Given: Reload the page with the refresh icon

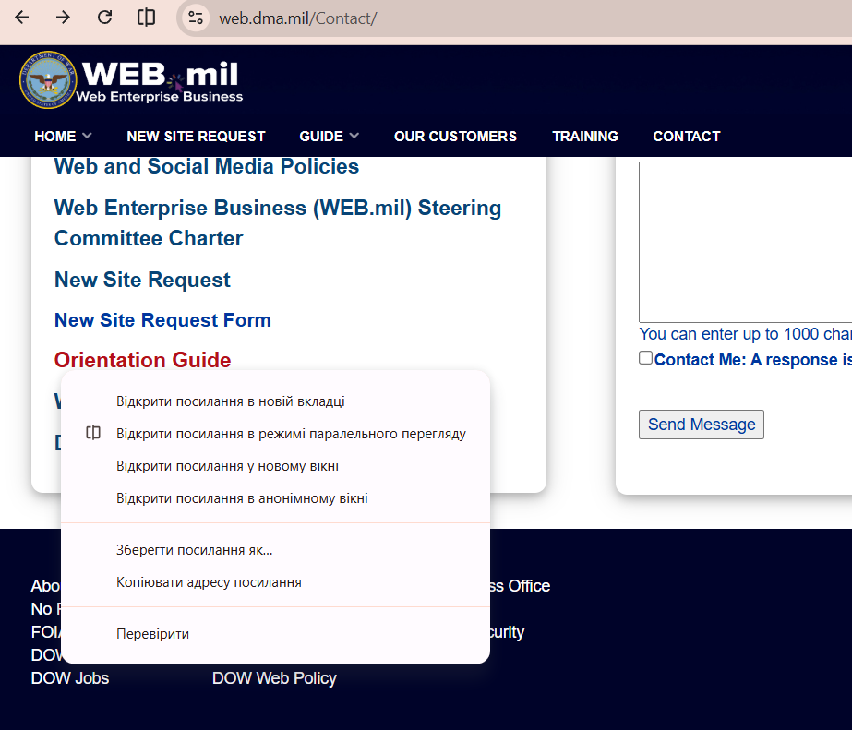Looking at the screenshot, I should tap(104, 18).
